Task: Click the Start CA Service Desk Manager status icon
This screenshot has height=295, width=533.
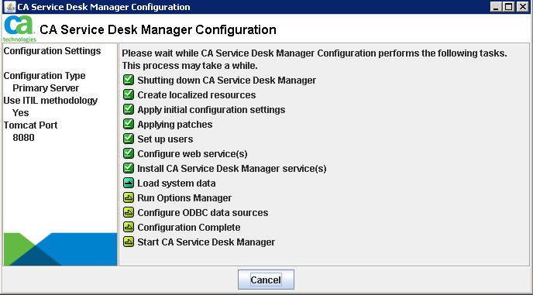Action: click(x=128, y=242)
